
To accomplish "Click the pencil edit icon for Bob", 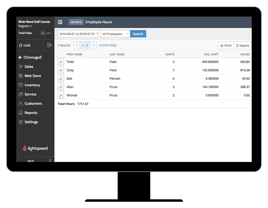I will point(61,79).
